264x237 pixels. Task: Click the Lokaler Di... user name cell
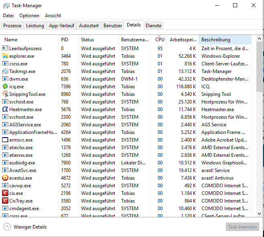click(x=134, y=162)
